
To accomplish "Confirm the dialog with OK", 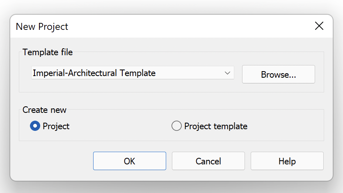I will click(130, 161).
